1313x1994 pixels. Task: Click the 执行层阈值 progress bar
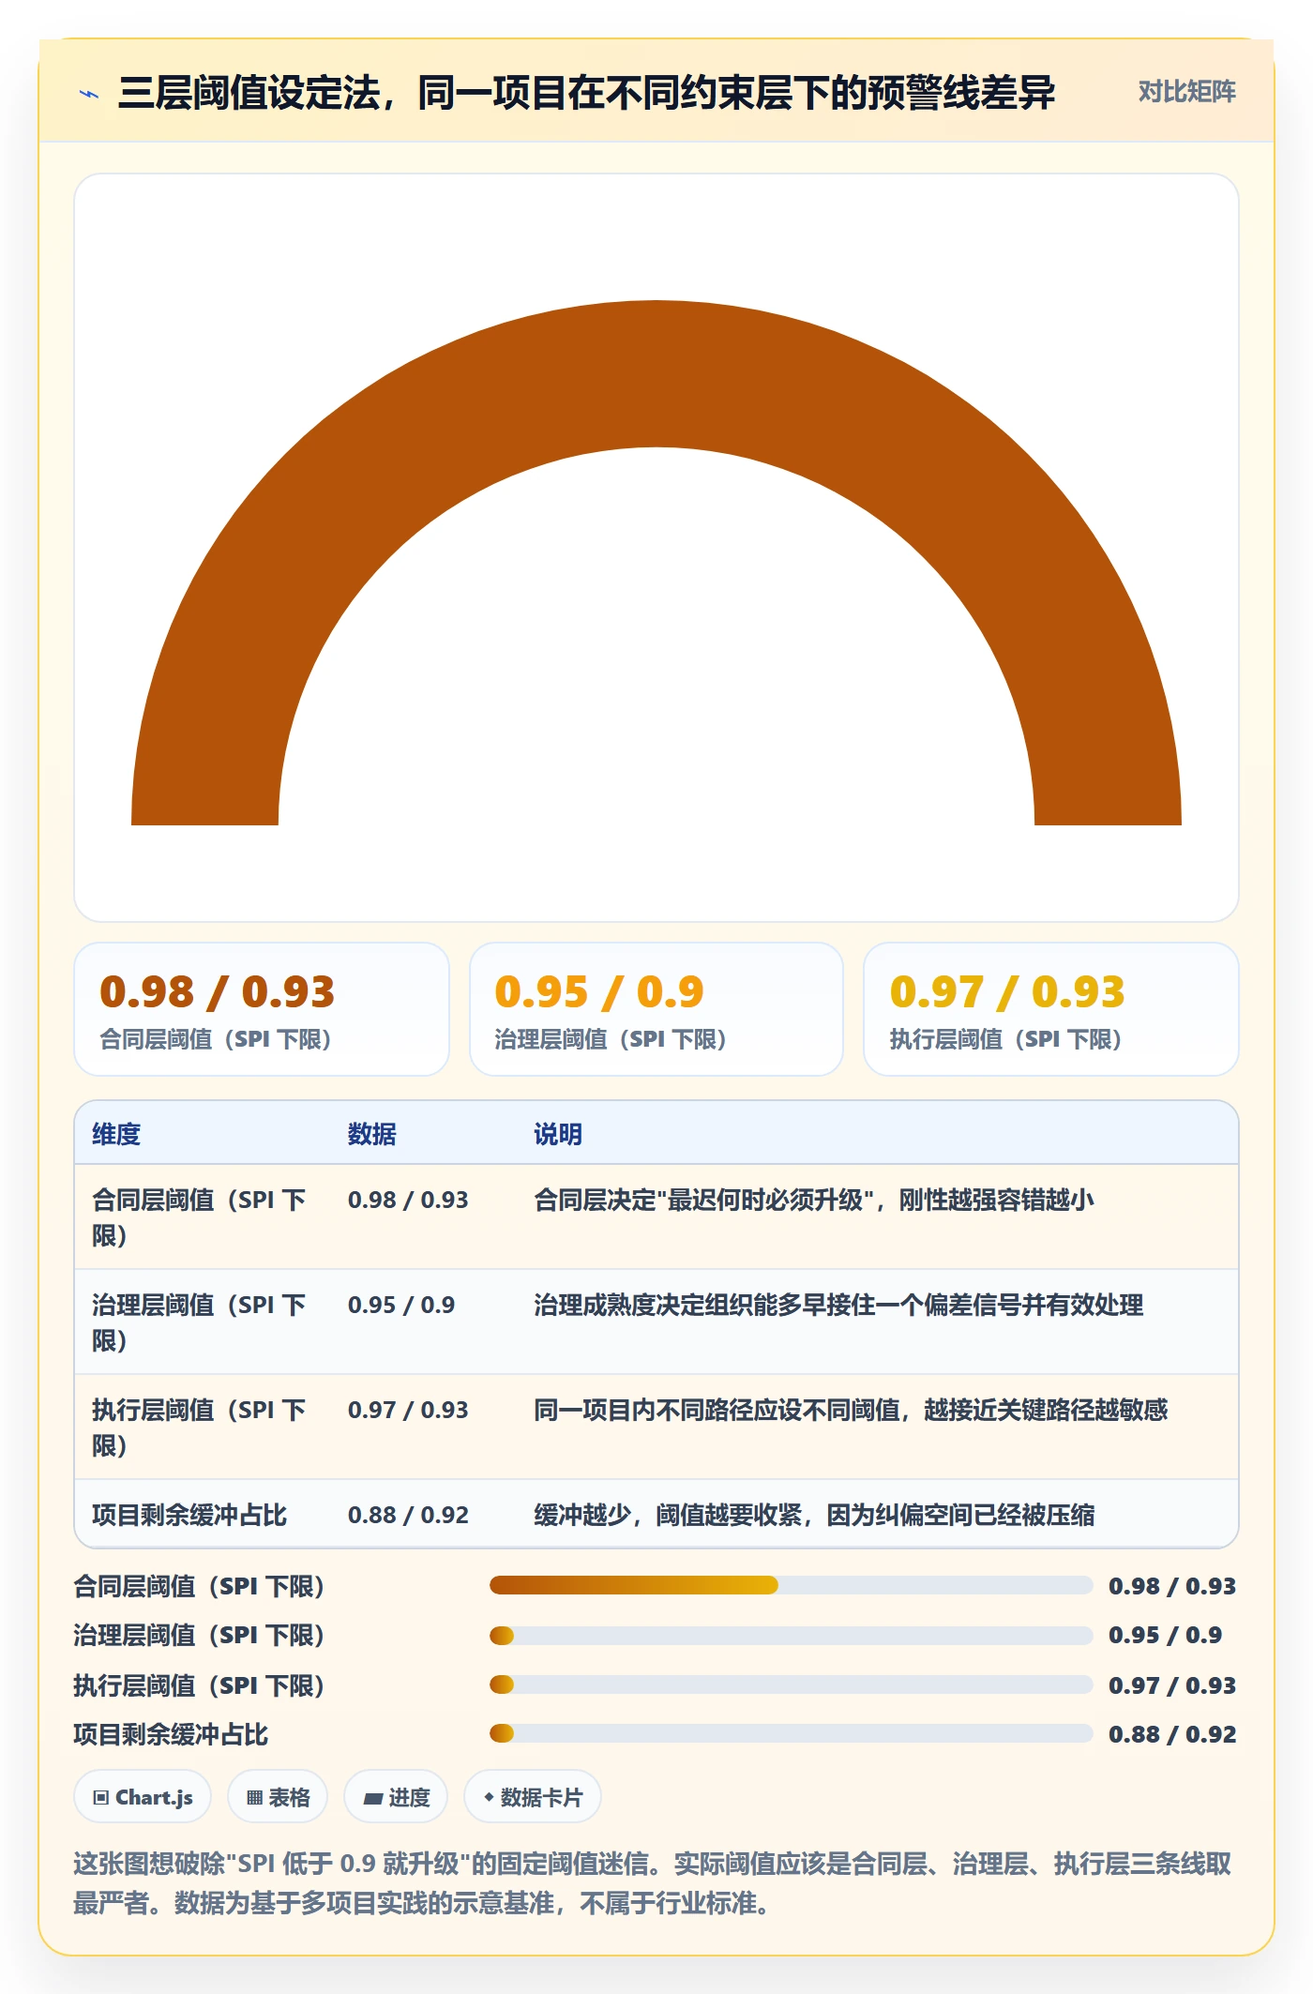coord(791,1684)
